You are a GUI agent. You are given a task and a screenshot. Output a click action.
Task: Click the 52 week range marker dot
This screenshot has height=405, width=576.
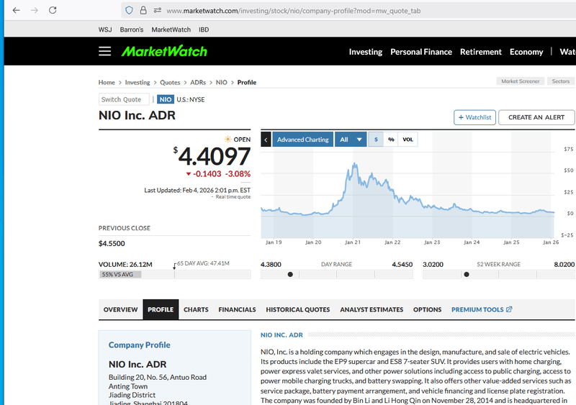467,274
